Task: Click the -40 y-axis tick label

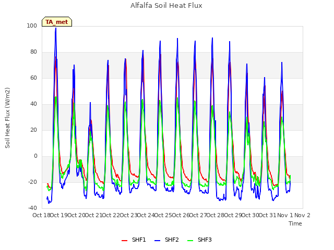Action: 32,208
